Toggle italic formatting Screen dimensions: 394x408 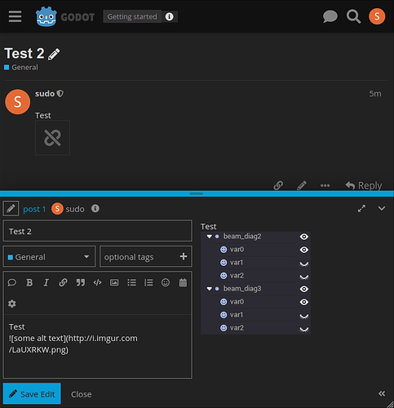(x=46, y=282)
